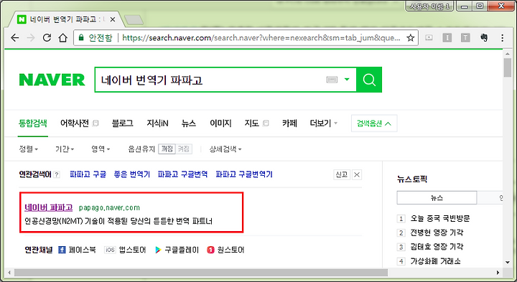This screenshot has height=282, width=517.
Task: Turn 옵션유지 off with the 꺼짐 toggle
Action: [167, 149]
